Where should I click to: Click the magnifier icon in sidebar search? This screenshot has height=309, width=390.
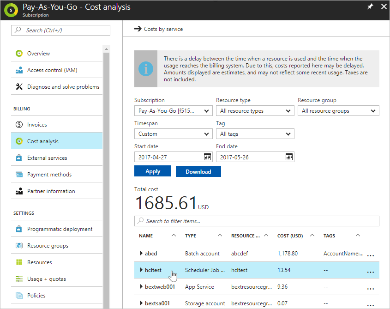click(18, 30)
